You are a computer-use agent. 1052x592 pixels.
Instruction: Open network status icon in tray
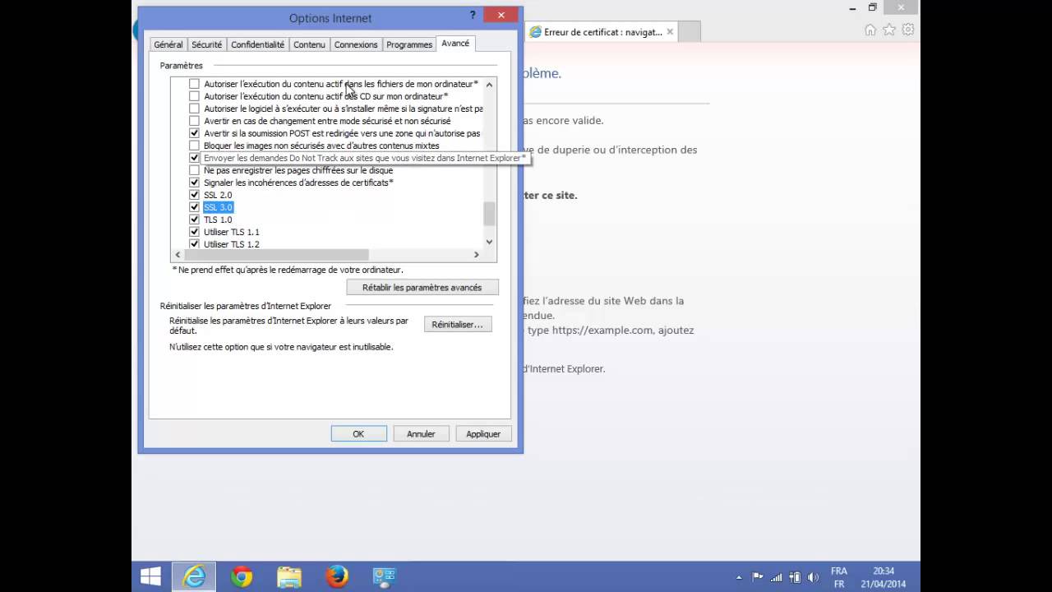coord(777,577)
